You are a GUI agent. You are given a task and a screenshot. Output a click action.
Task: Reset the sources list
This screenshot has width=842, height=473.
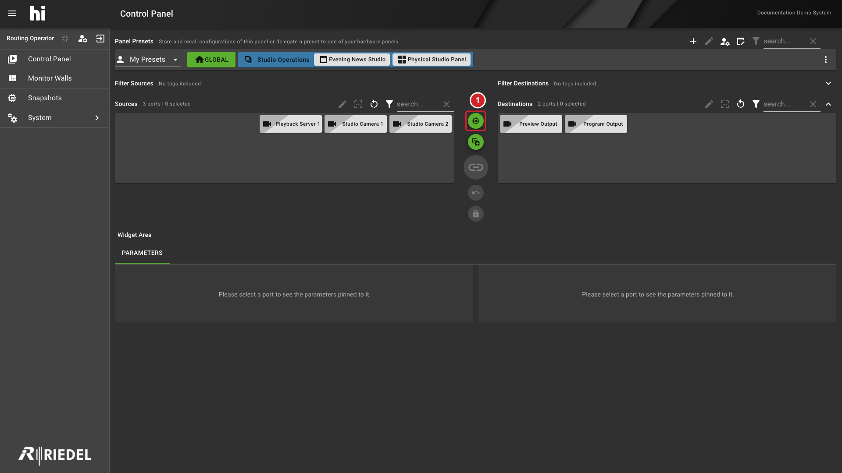tap(374, 104)
